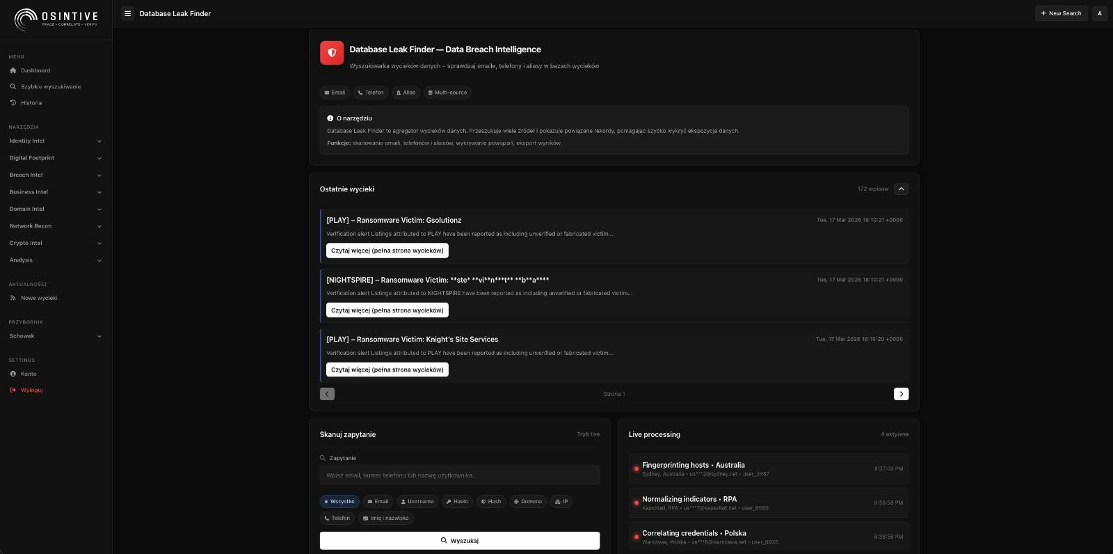1113x554 pixels.
Task: Expand the Identity Intel section
Action: pos(56,141)
